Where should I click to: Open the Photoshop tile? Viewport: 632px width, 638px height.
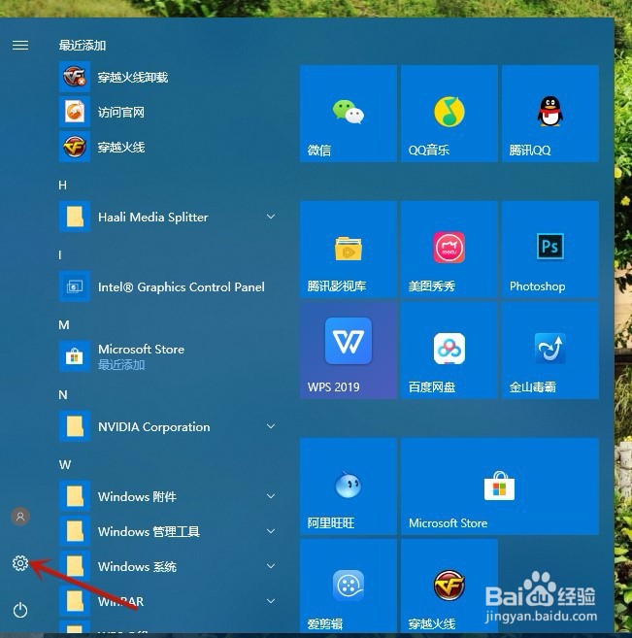tap(550, 249)
